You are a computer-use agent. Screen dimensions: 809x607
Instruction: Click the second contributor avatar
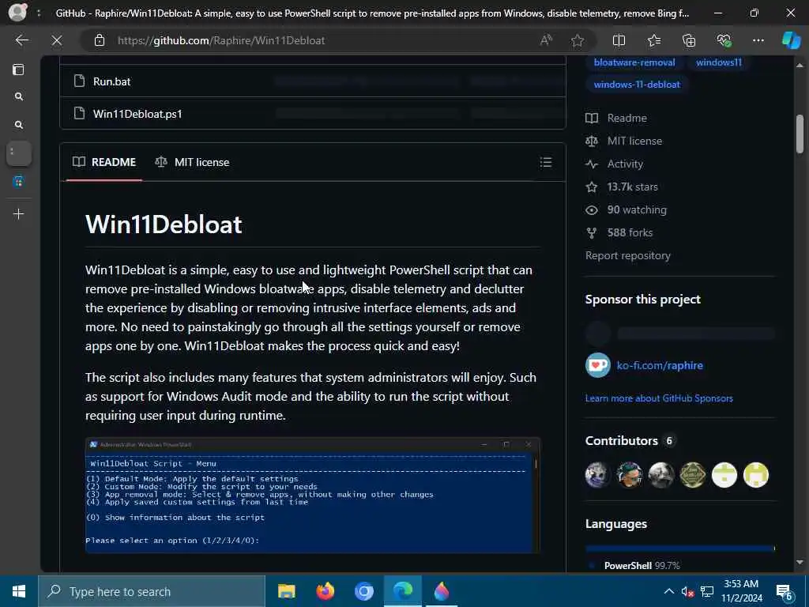click(629, 475)
